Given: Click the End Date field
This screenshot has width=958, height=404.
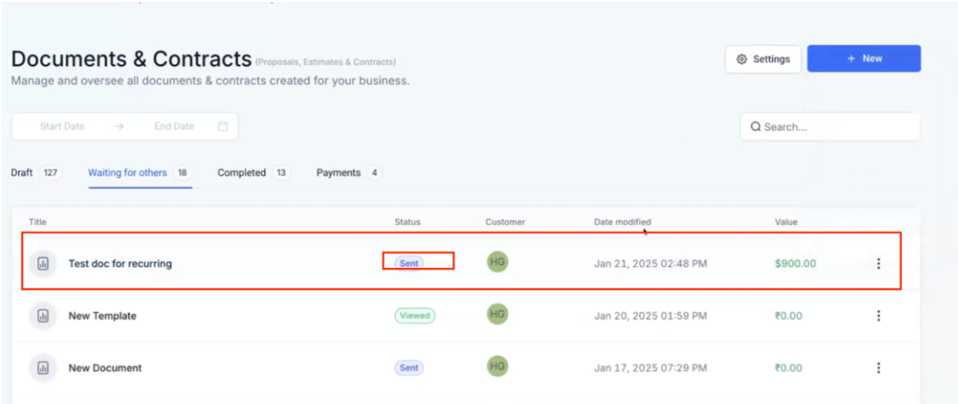Looking at the screenshot, I should (x=174, y=127).
